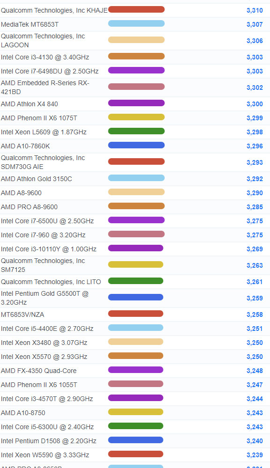Open the Qualcomm Technologies, Inc KHAJE entry

pos(54,10)
